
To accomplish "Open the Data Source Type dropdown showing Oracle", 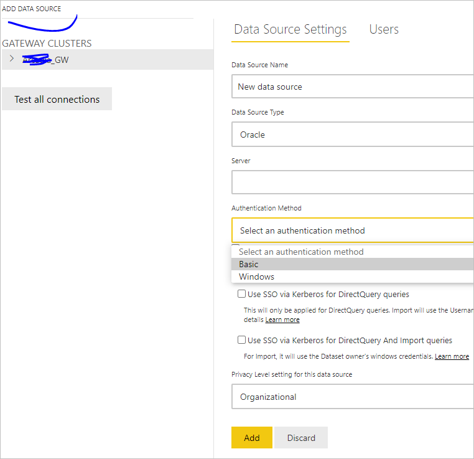I will point(352,135).
